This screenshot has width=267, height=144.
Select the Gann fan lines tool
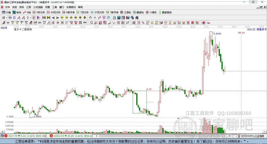click(96, 23)
